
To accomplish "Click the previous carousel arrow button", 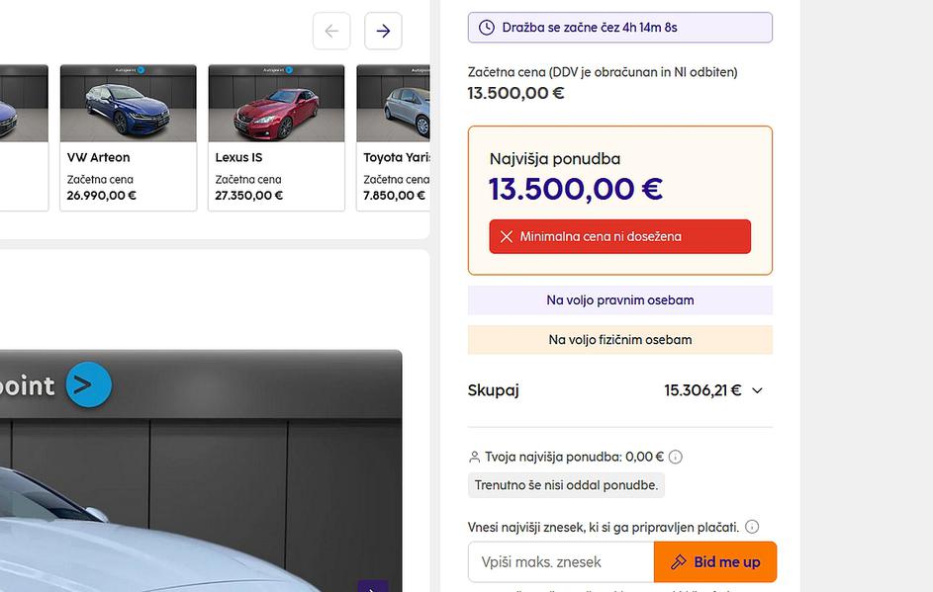I will tap(331, 31).
